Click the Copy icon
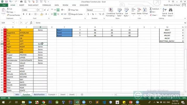 coord(8,12)
